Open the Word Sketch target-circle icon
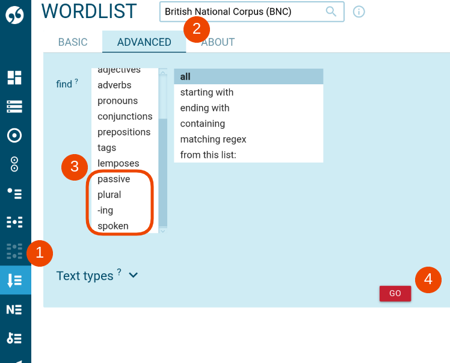 point(14,135)
